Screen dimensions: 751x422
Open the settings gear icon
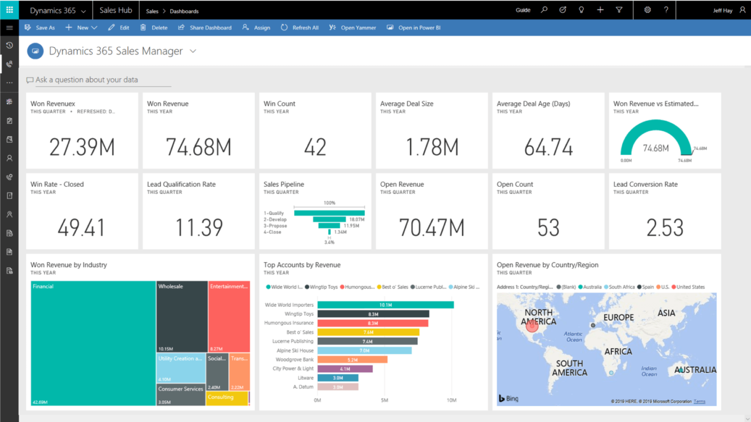647,10
